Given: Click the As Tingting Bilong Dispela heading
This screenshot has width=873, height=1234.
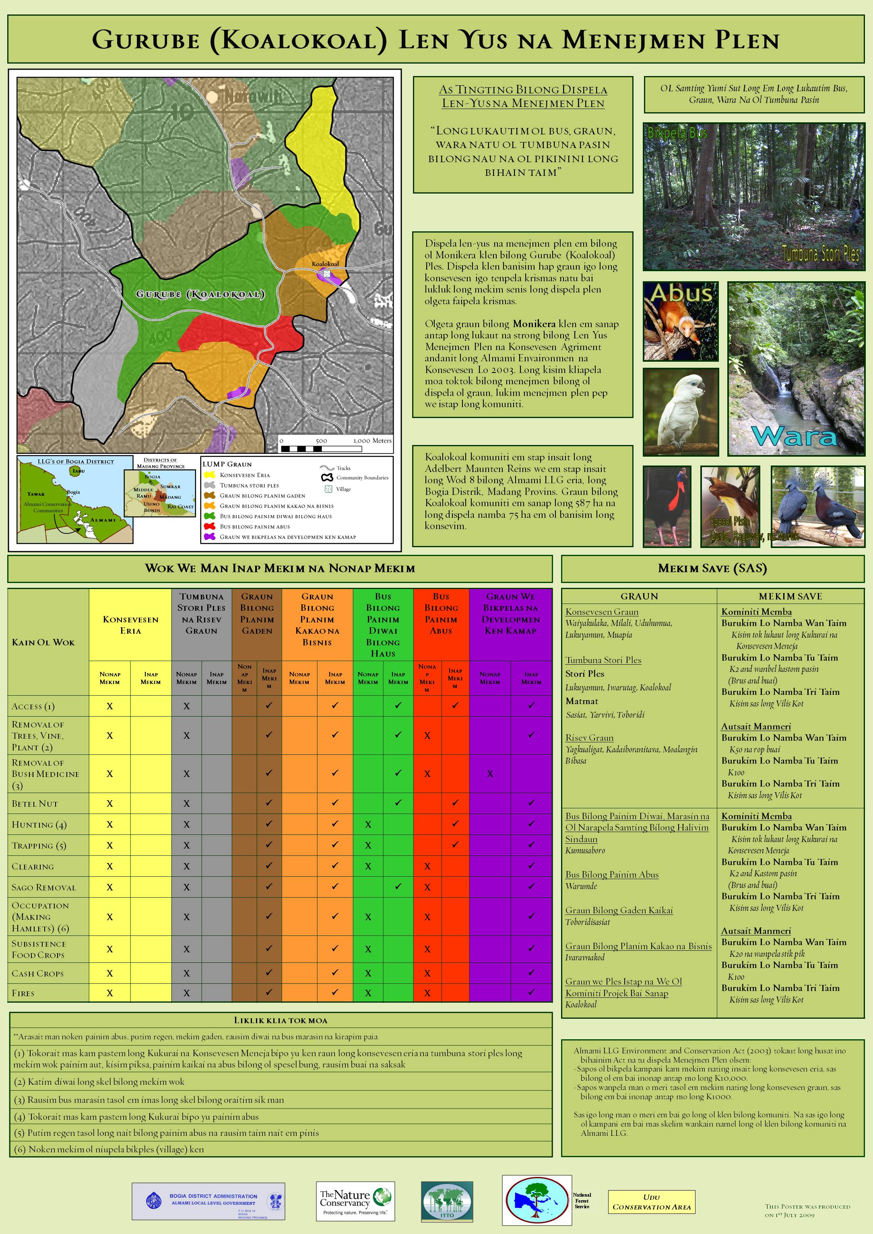Looking at the screenshot, I should click(523, 96).
